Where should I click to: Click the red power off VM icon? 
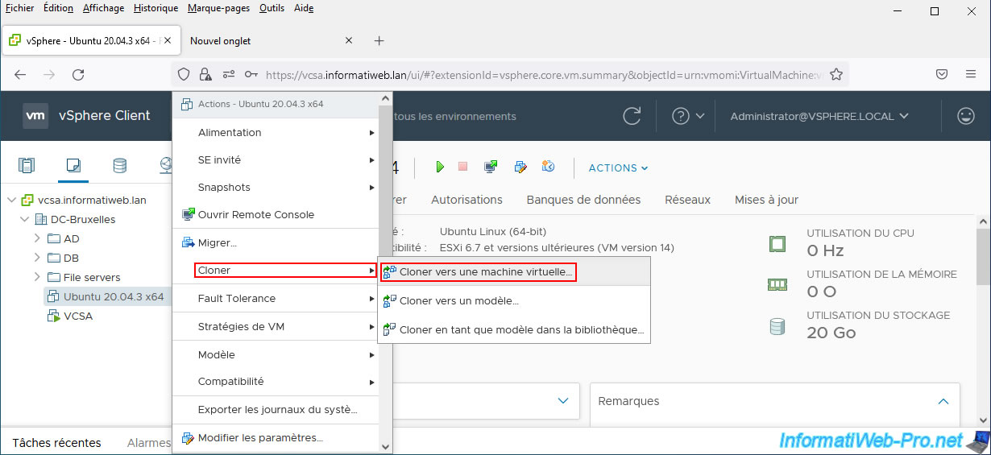coord(462,167)
